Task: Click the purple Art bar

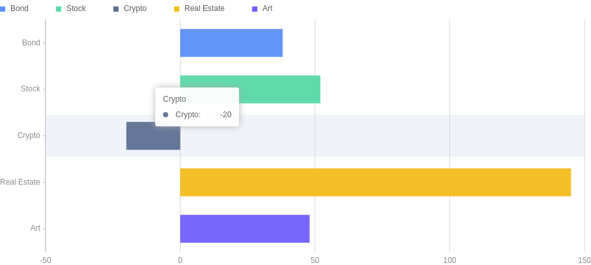Action: click(x=244, y=229)
